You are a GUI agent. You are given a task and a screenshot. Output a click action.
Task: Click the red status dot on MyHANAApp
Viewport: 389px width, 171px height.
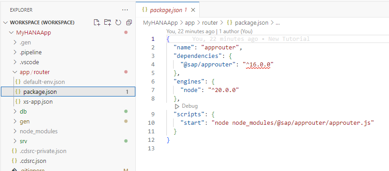pos(126,32)
